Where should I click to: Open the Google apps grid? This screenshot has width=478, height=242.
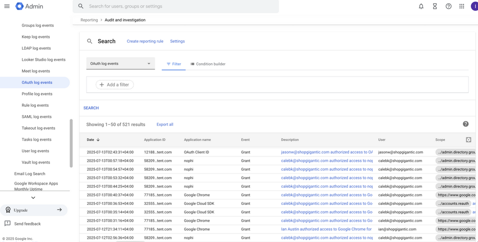point(462,6)
